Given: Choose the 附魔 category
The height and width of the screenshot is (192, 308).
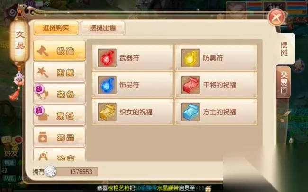Looking at the screenshot, I should click(60, 72).
